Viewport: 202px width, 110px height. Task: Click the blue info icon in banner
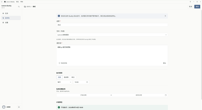tap(59, 16)
